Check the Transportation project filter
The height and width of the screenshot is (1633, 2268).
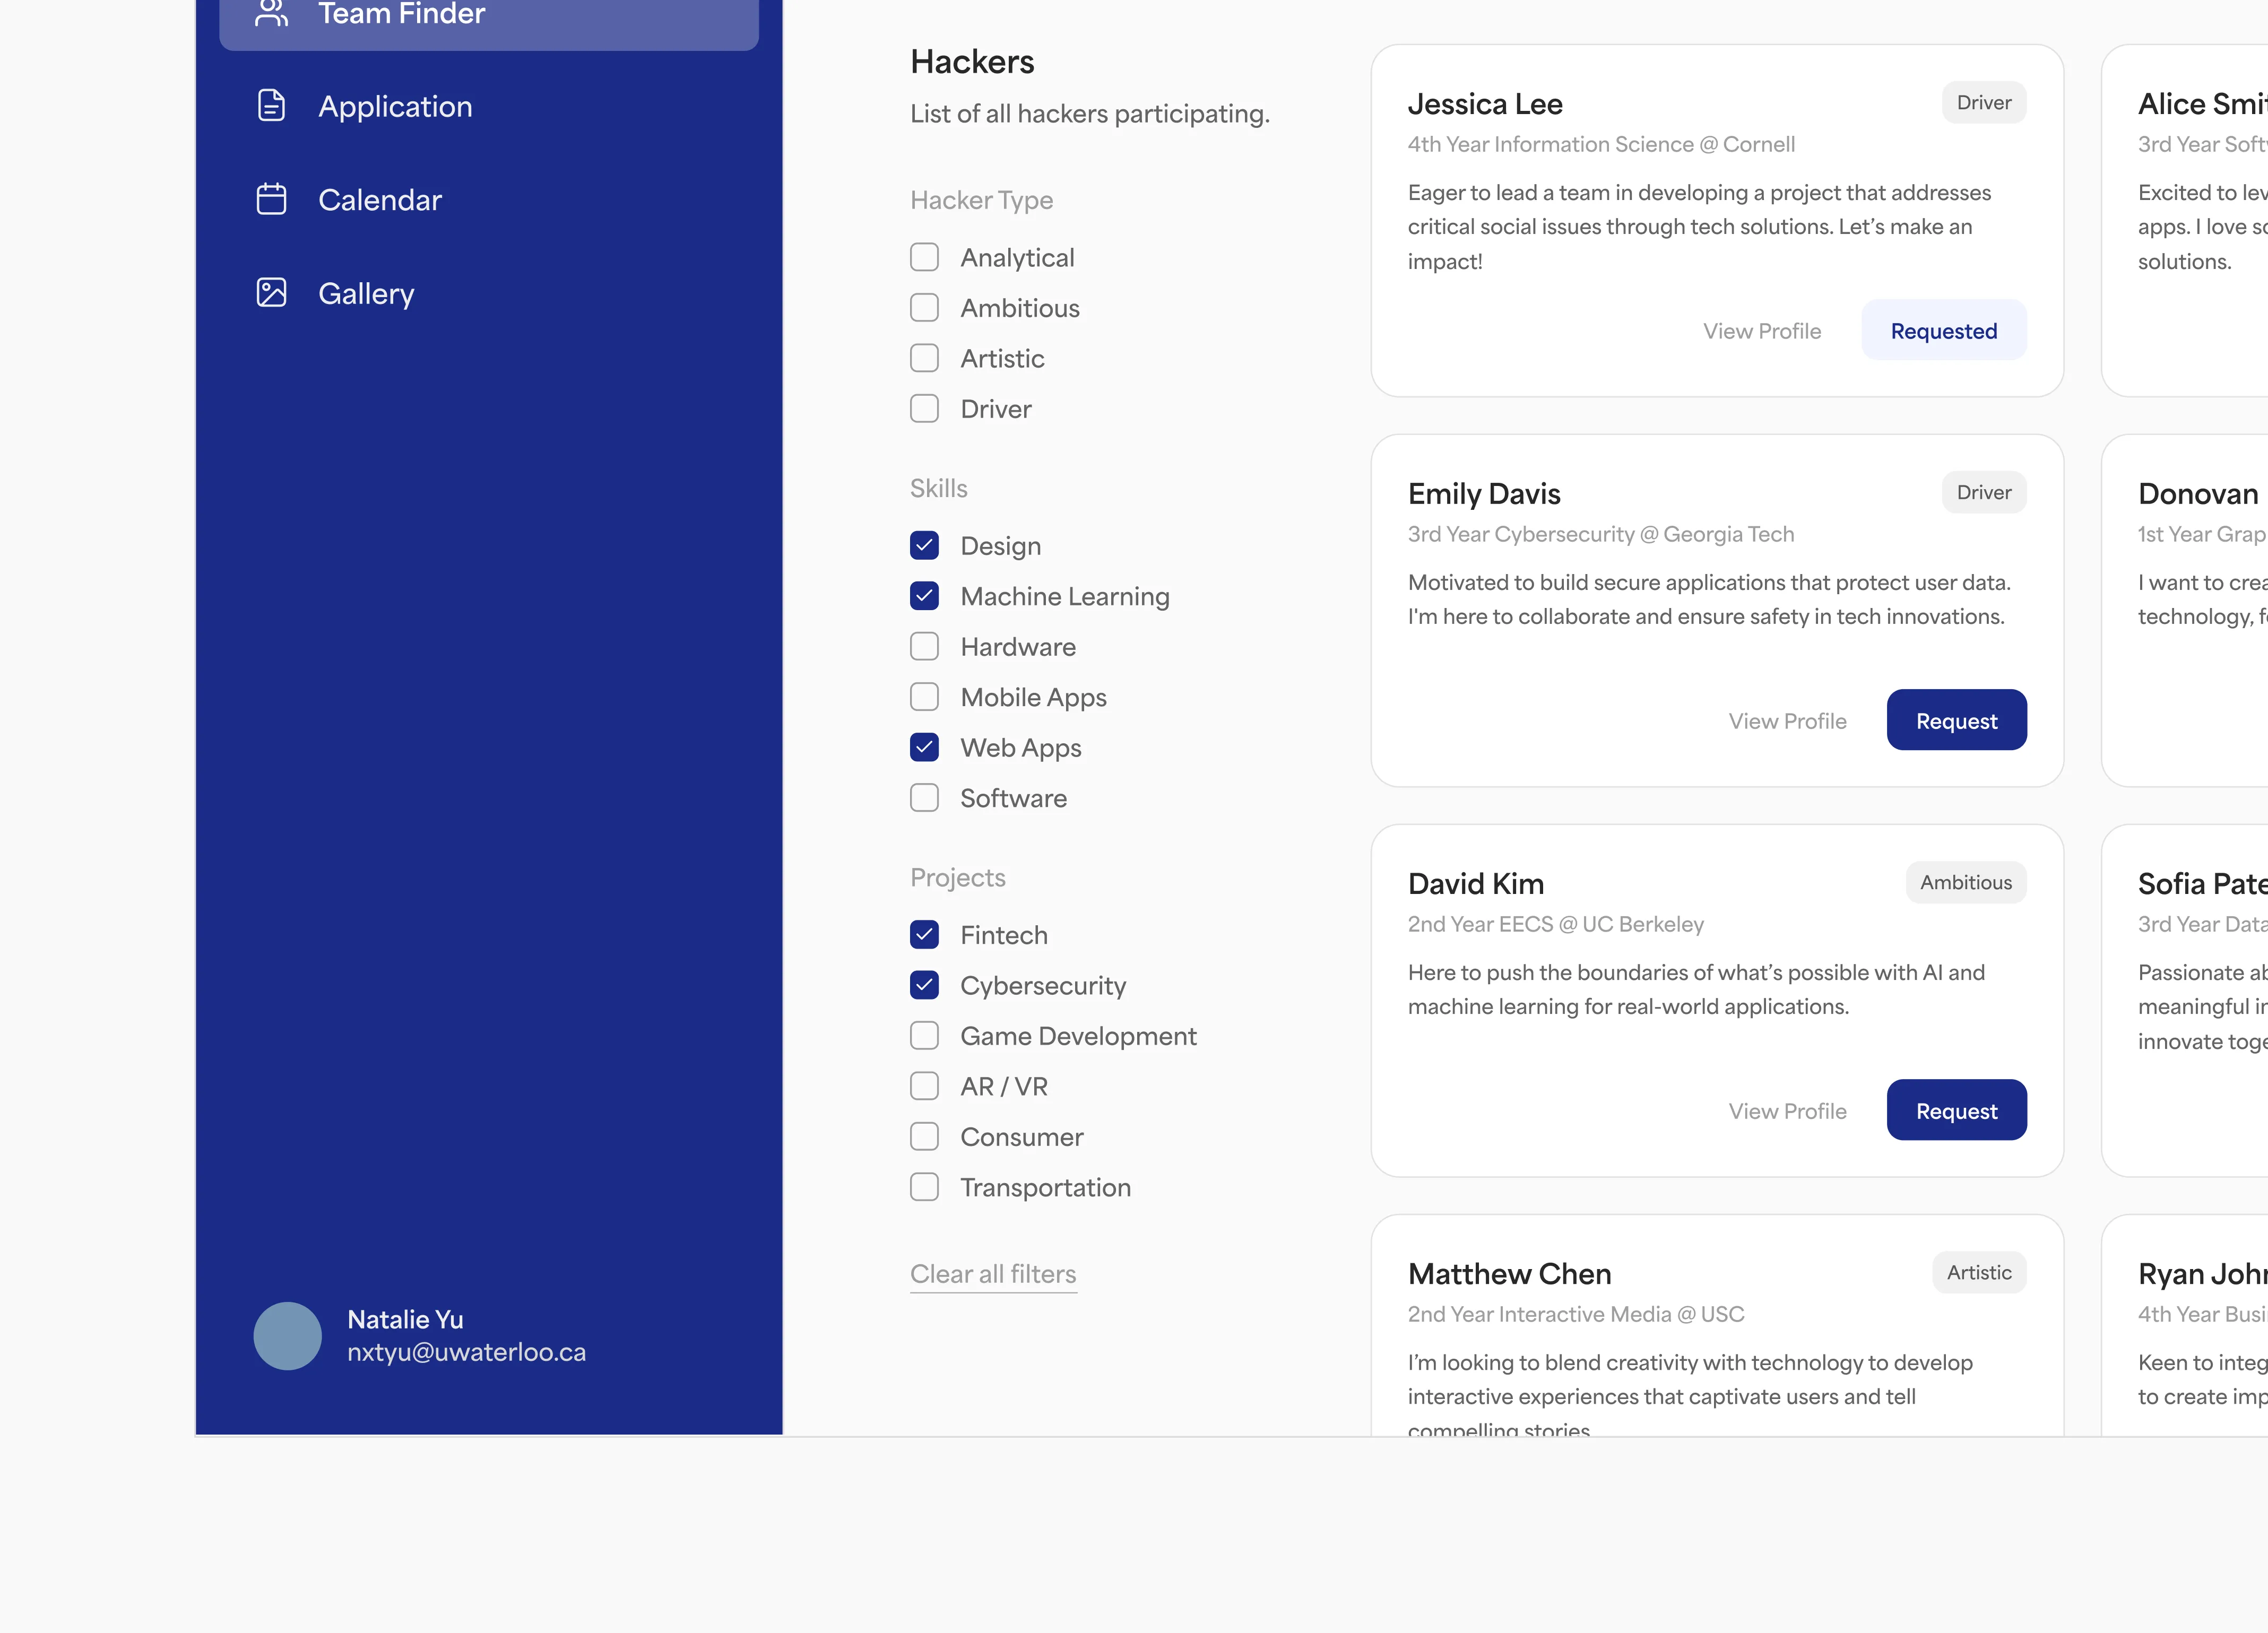[924, 1187]
